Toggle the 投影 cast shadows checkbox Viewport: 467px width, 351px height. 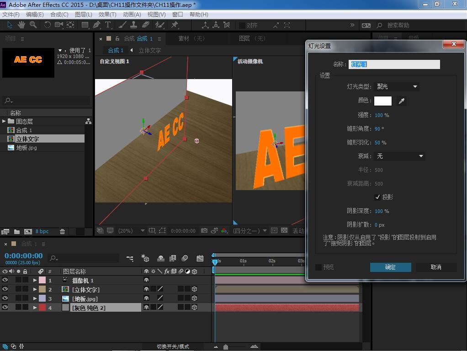(377, 197)
